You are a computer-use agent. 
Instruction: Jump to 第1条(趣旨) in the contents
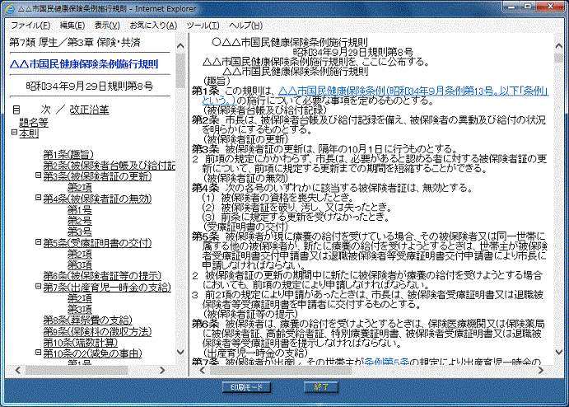(x=68, y=154)
